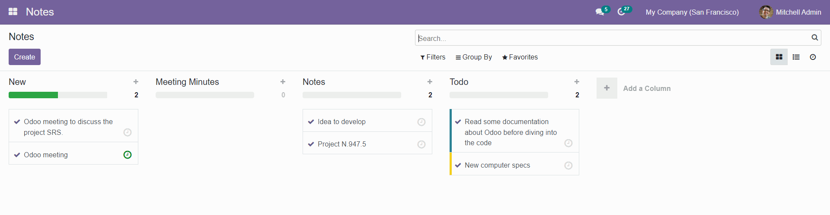Open green activity clock on Odoo meeting card
Screen dimensions: 830x215
point(128,155)
